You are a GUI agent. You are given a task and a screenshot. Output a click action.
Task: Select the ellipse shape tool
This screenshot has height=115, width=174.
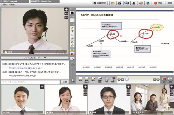tap(72, 35)
